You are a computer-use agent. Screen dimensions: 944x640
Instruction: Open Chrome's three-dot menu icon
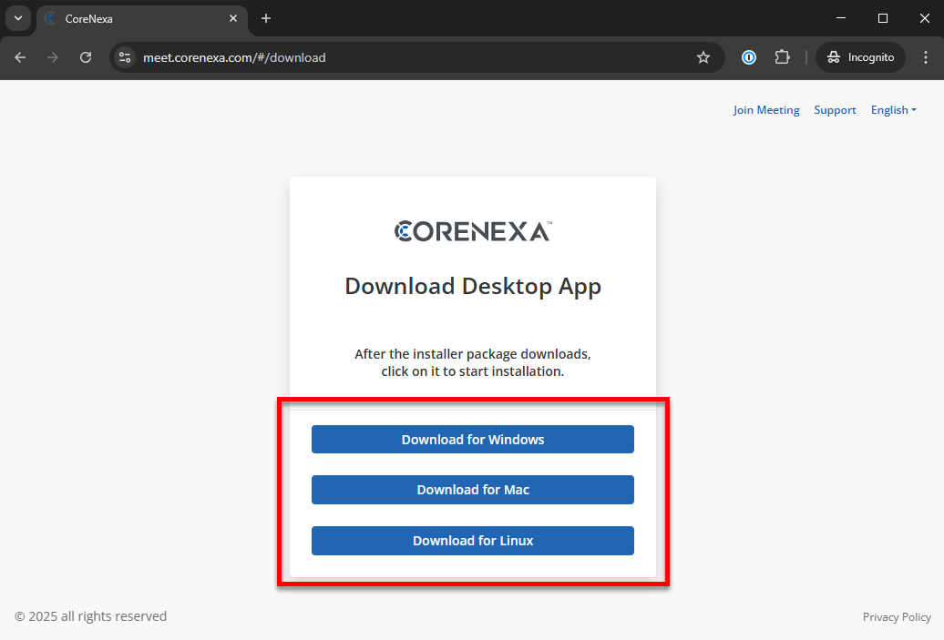[926, 57]
